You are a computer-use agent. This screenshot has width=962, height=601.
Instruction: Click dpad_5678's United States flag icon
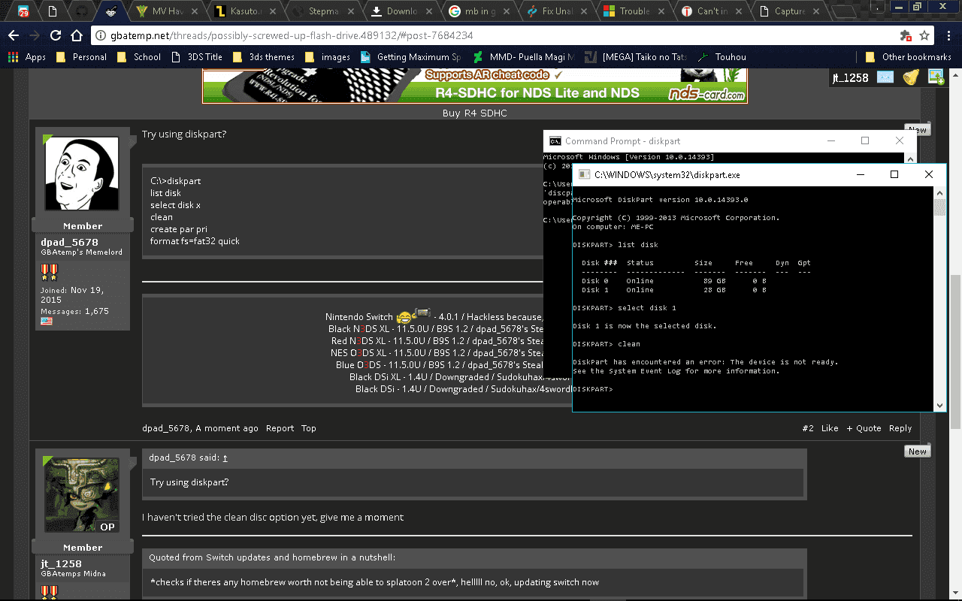click(x=47, y=321)
